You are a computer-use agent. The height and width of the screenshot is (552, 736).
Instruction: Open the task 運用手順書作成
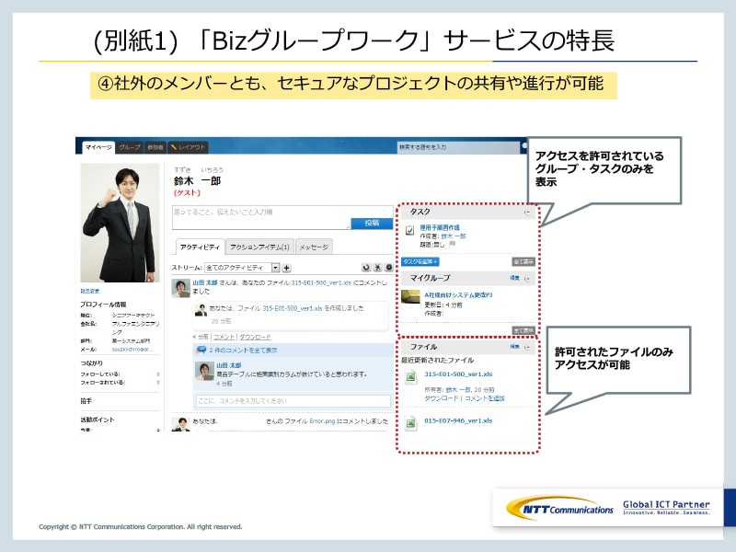point(440,227)
